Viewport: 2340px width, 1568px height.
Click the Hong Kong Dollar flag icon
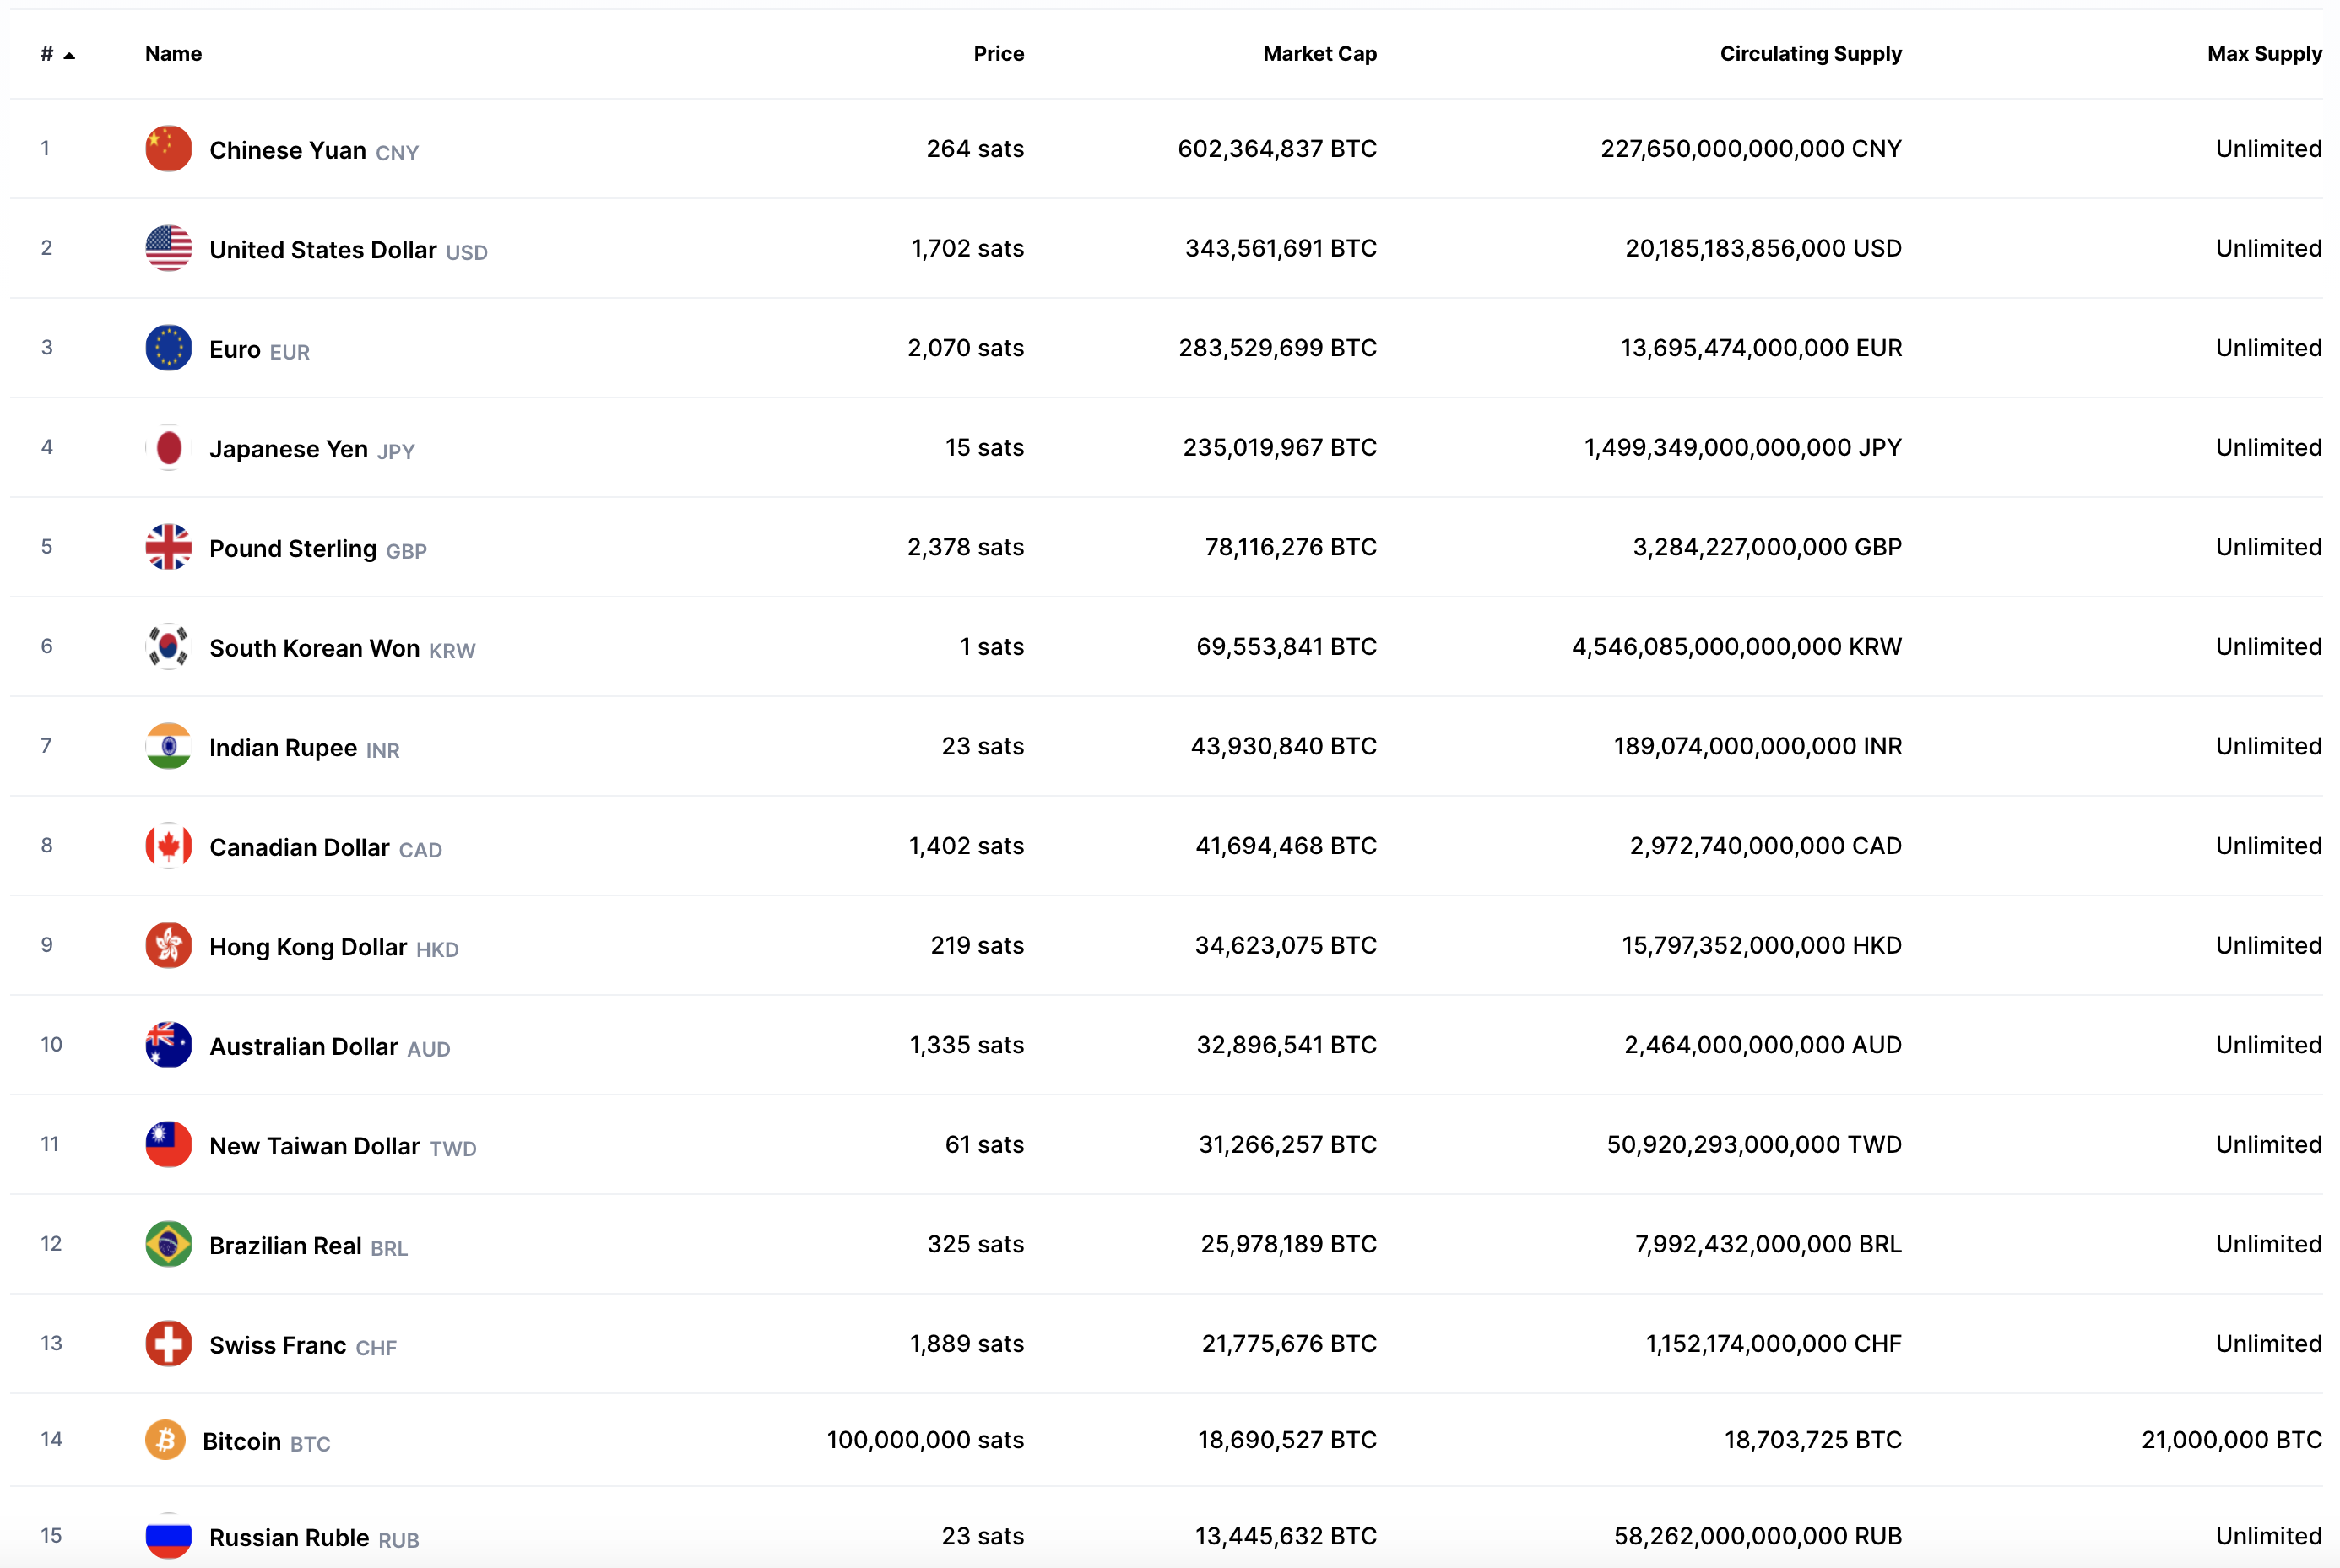click(168, 945)
